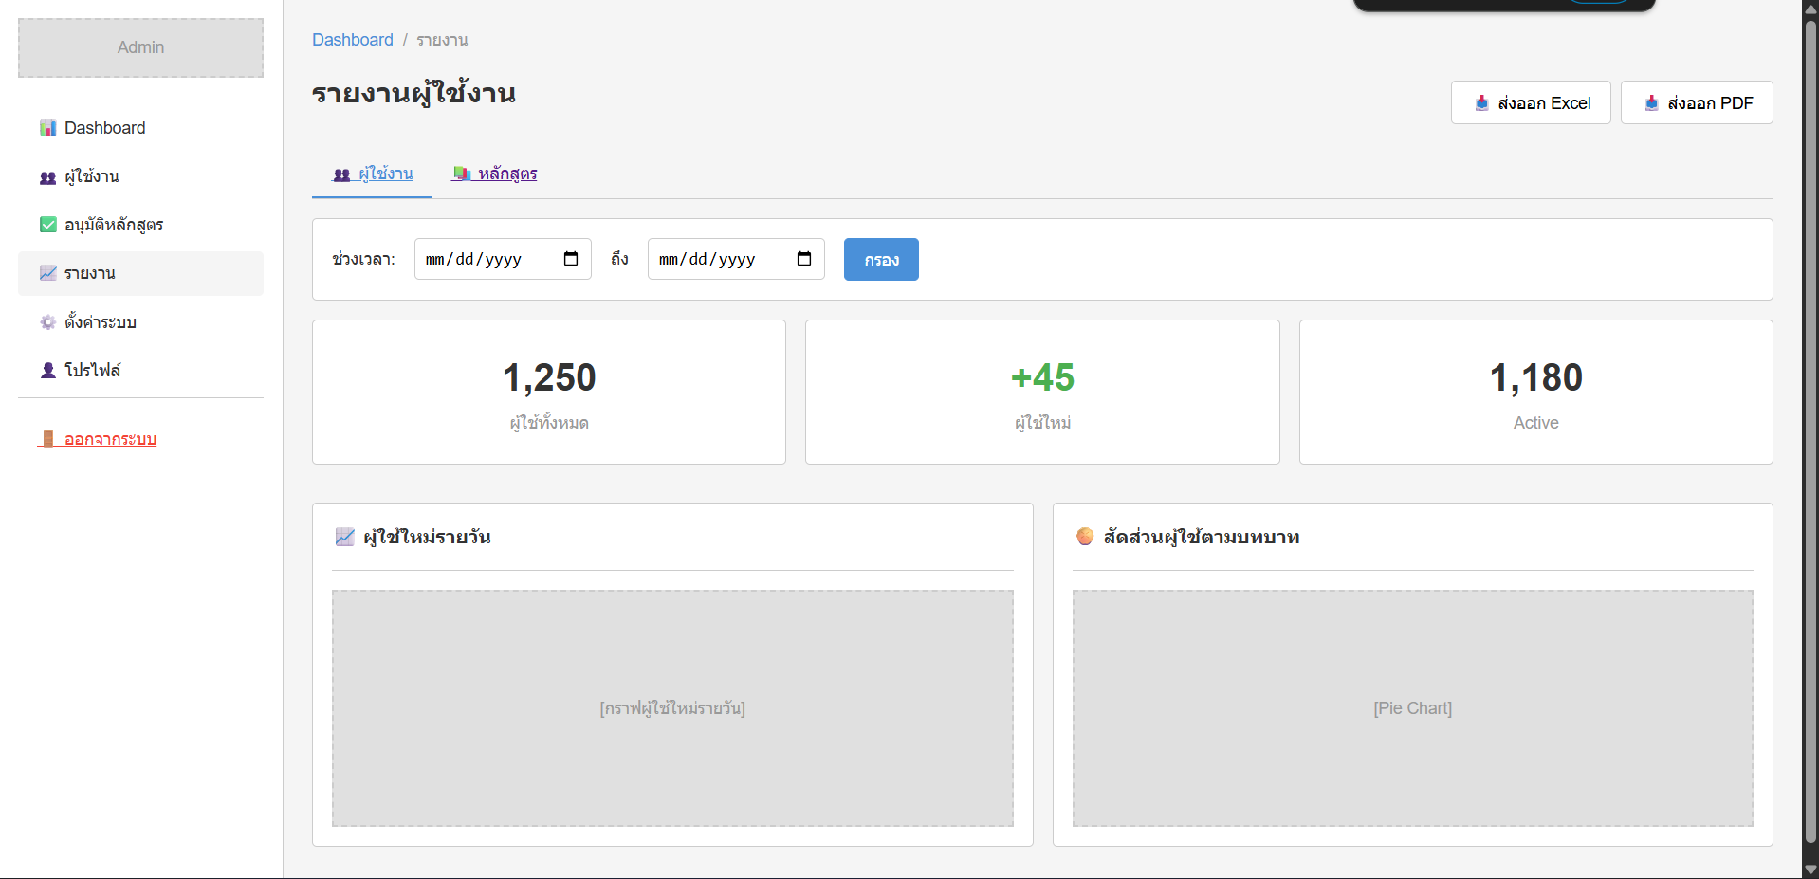Click the pie icon beside สัดส่วนผู้ใช้ตามบทบาท
Image resolution: width=1819 pixels, height=879 pixels.
click(x=1085, y=536)
